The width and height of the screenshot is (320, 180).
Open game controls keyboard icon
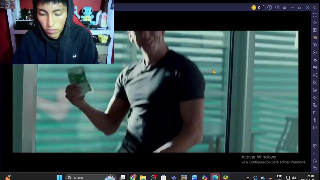(x=315, y=37)
